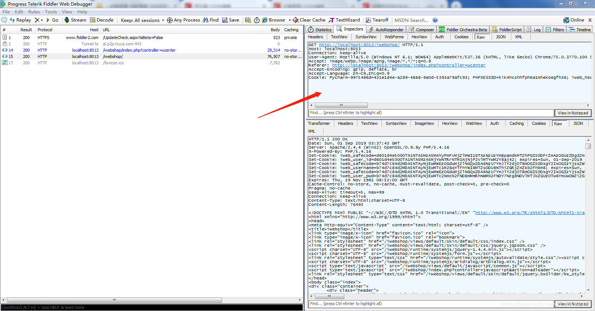The image size is (595, 311).
Task: Open the Help menu
Action: [82, 12]
